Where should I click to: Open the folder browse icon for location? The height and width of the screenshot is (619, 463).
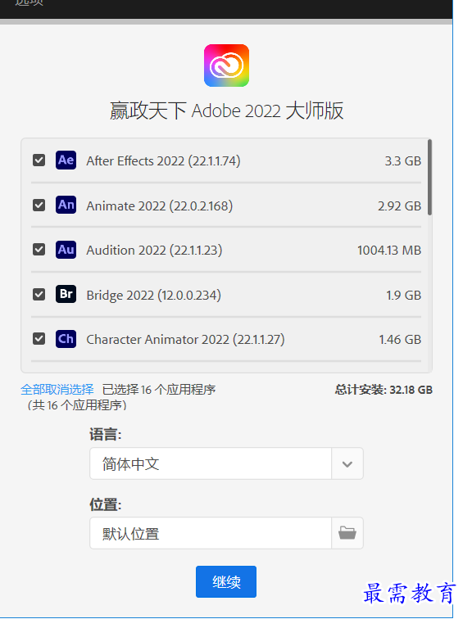pyautogui.click(x=347, y=533)
